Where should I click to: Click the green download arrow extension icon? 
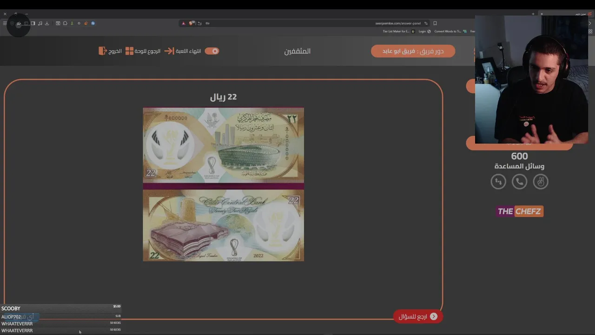coord(72,23)
